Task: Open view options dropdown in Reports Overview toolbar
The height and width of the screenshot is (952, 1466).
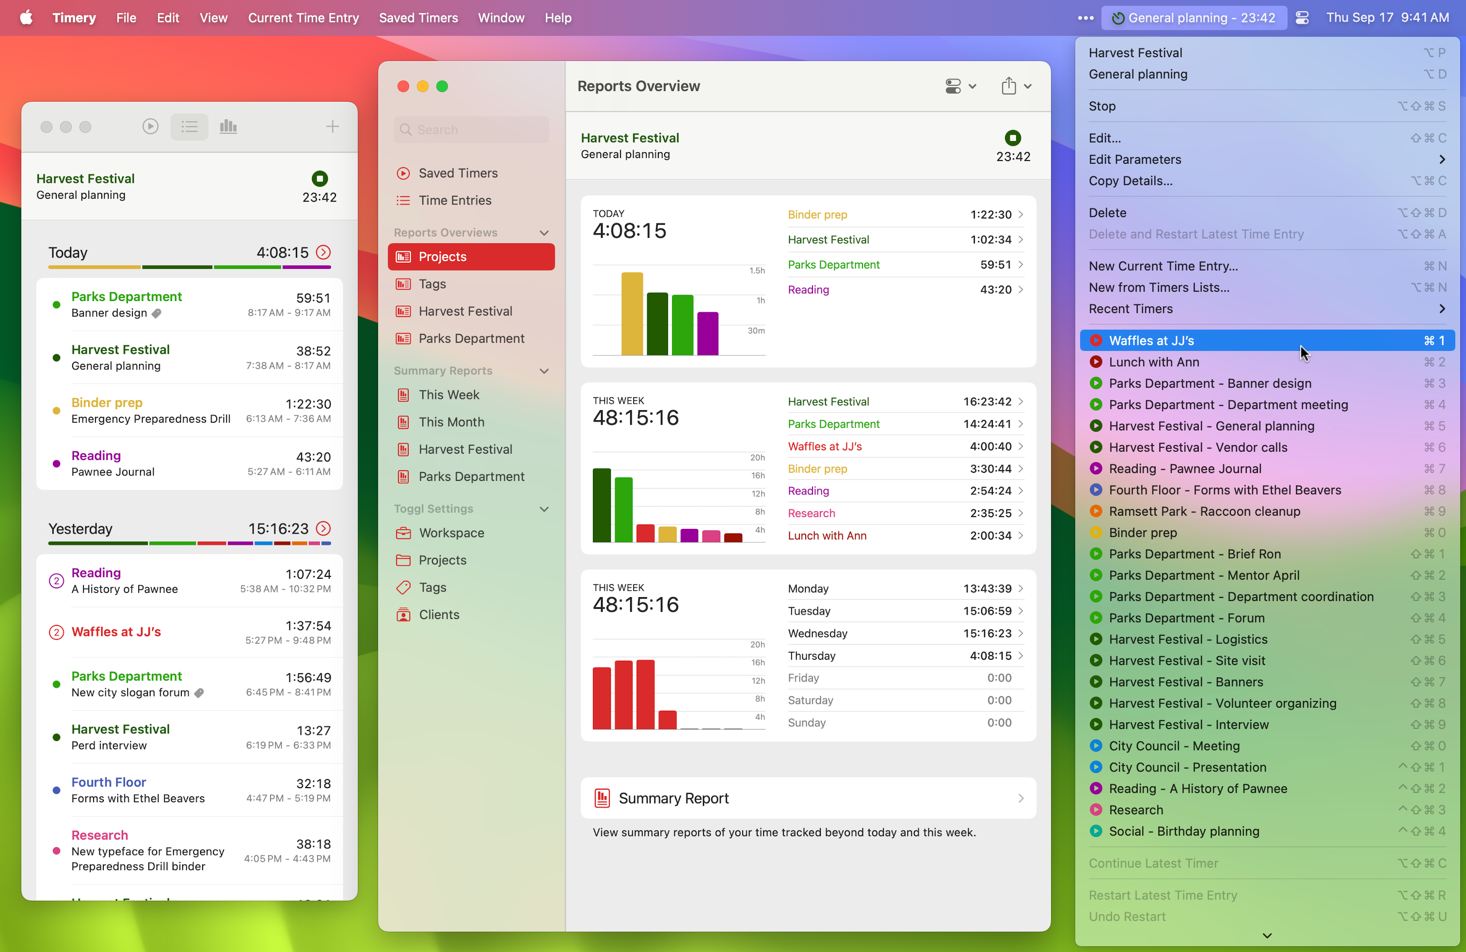Action: pos(960,86)
